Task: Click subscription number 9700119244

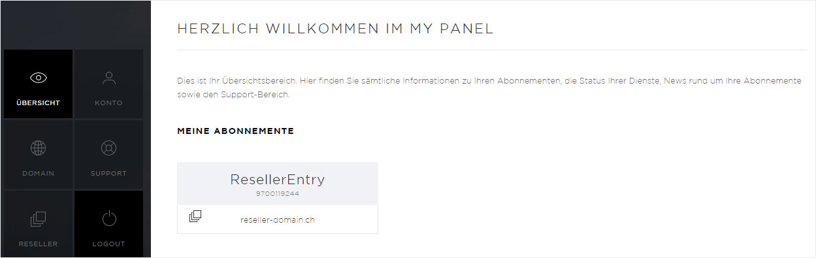Action: [x=277, y=194]
